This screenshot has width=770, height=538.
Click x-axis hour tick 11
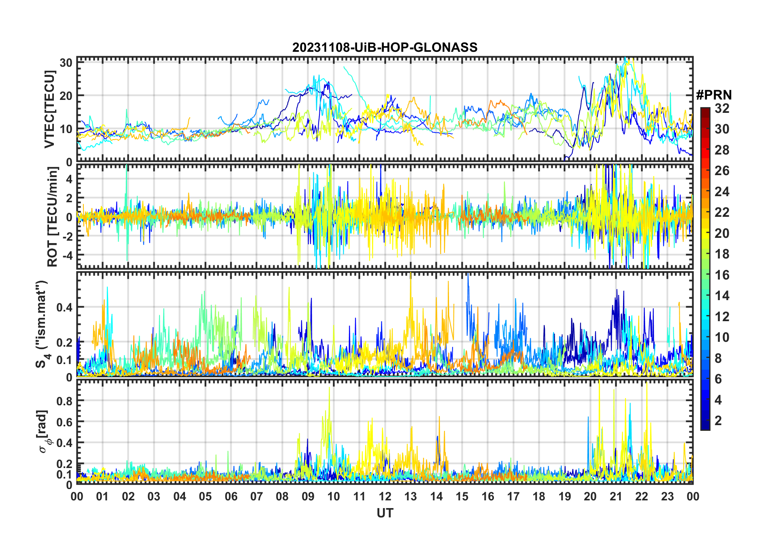[x=359, y=496]
